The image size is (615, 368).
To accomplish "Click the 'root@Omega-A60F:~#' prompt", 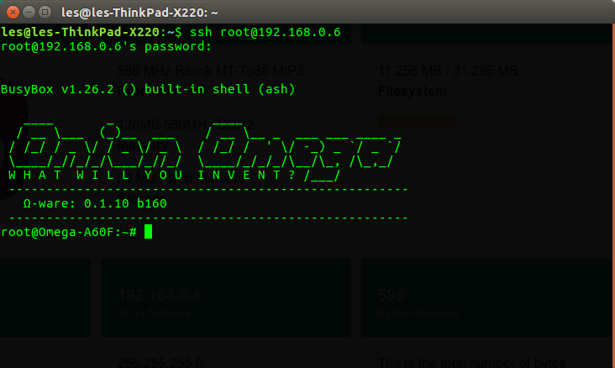I will 69,232.
